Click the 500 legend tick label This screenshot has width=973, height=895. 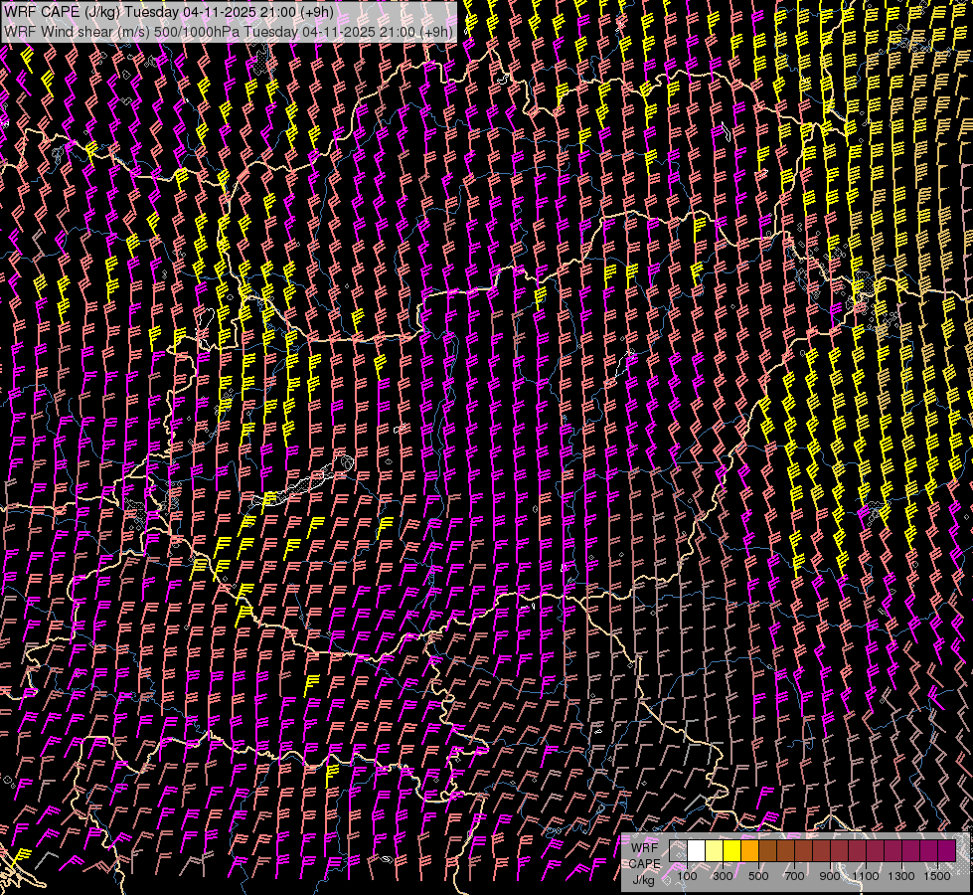(x=758, y=876)
